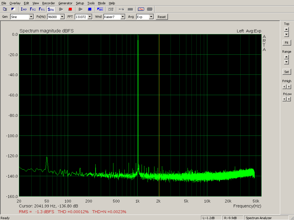Open the Generator menu
This screenshot has height=220, width=294.
[65, 3]
